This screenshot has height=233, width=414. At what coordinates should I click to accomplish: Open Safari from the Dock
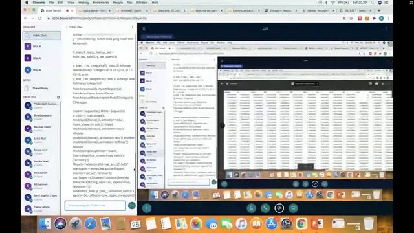91,224
